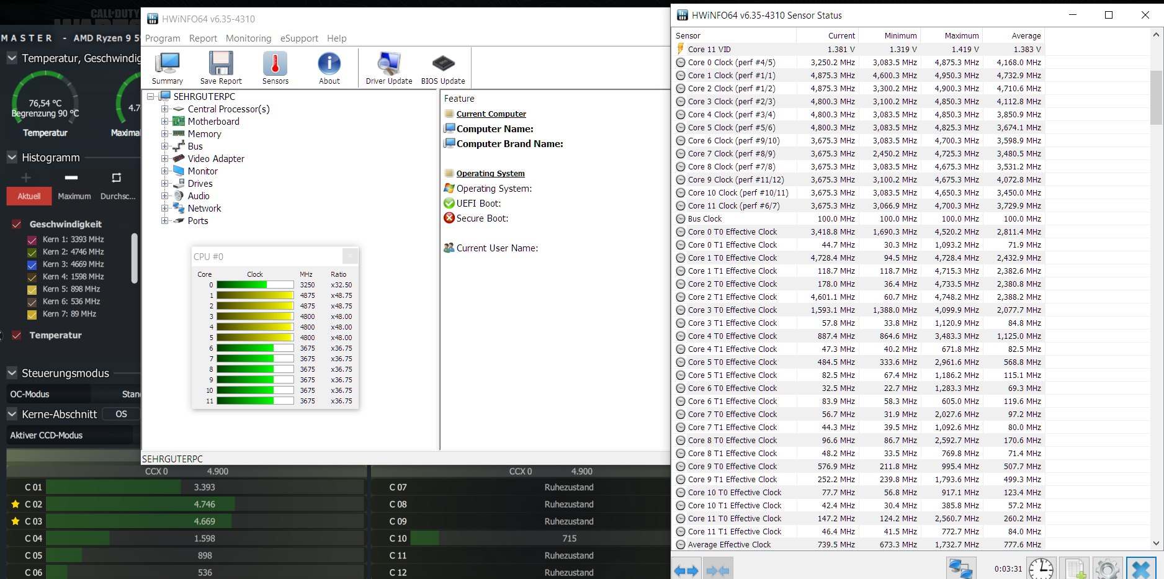Click the histogram reset loop icon
This screenshot has width=1164, height=579.
tap(116, 178)
